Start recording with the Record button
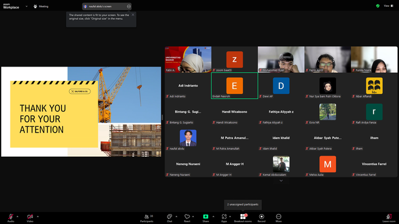 pyautogui.click(x=262, y=218)
